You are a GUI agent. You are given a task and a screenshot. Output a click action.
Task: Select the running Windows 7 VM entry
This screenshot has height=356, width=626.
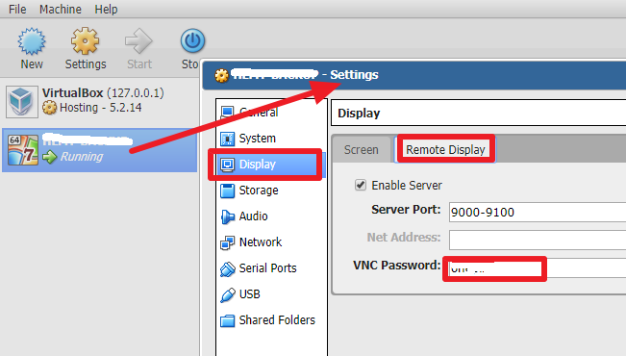click(x=99, y=150)
